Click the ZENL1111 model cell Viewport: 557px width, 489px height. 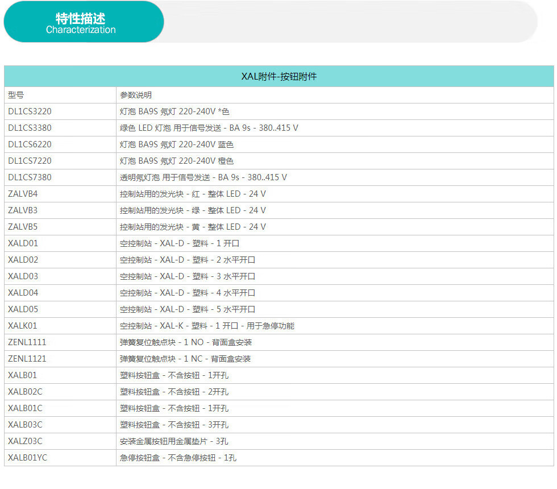(27, 342)
